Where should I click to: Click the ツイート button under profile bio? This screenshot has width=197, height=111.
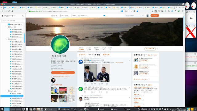pyautogui.click(x=63, y=72)
